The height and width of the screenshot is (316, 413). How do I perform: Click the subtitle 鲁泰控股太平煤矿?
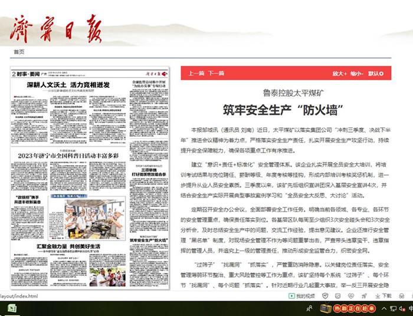[x=293, y=93]
